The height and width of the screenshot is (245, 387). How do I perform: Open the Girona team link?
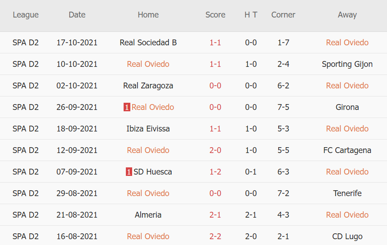pyautogui.click(x=347, y=107)
